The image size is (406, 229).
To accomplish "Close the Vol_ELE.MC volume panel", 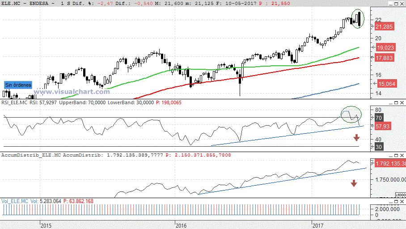I will (402, 201).
